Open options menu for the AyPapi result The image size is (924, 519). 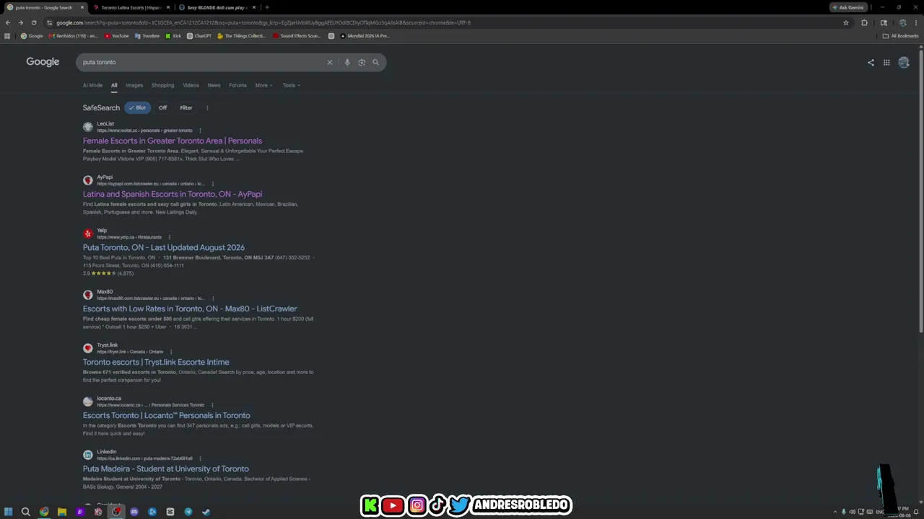pos(212,184)
